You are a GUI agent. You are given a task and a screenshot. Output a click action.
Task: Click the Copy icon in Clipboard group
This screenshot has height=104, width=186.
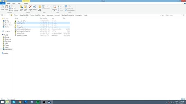point(3,8)
